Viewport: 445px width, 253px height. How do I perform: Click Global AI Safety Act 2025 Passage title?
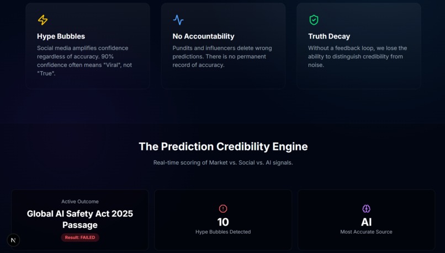(80, 219)
